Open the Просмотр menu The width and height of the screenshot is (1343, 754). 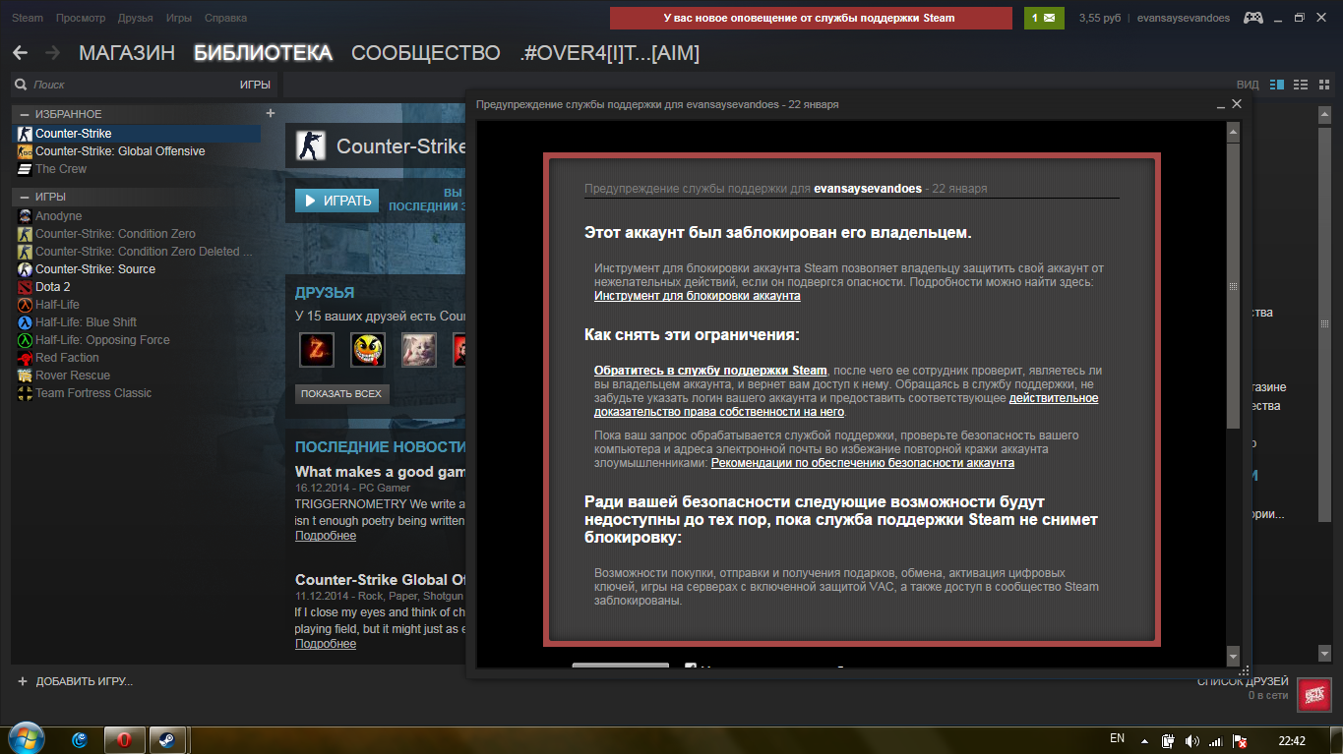coord(81,18)
